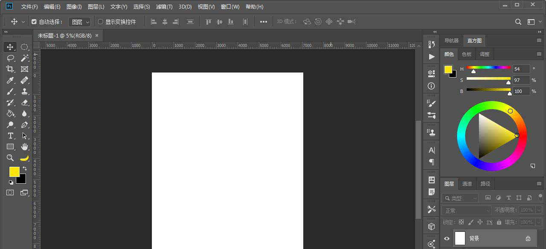Screen dimensions: 546x249
Task: Toggle lock image pixels brush button
Action: click(x=470, y=222)
